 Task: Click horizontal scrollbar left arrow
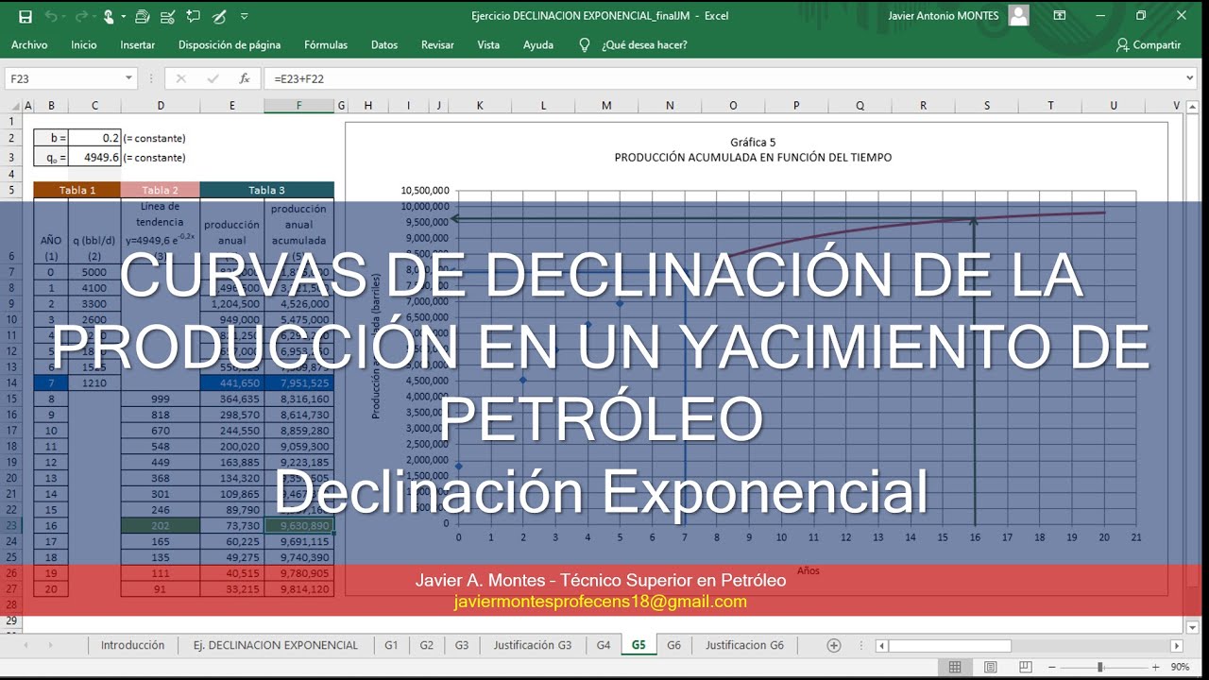click(x=882, y=646)
